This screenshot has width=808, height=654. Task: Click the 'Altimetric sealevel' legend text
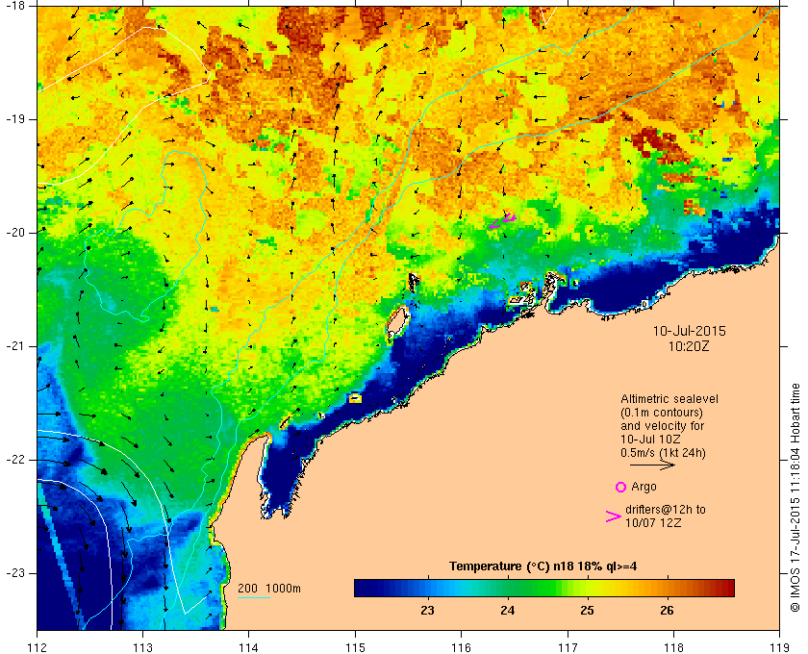669,399
